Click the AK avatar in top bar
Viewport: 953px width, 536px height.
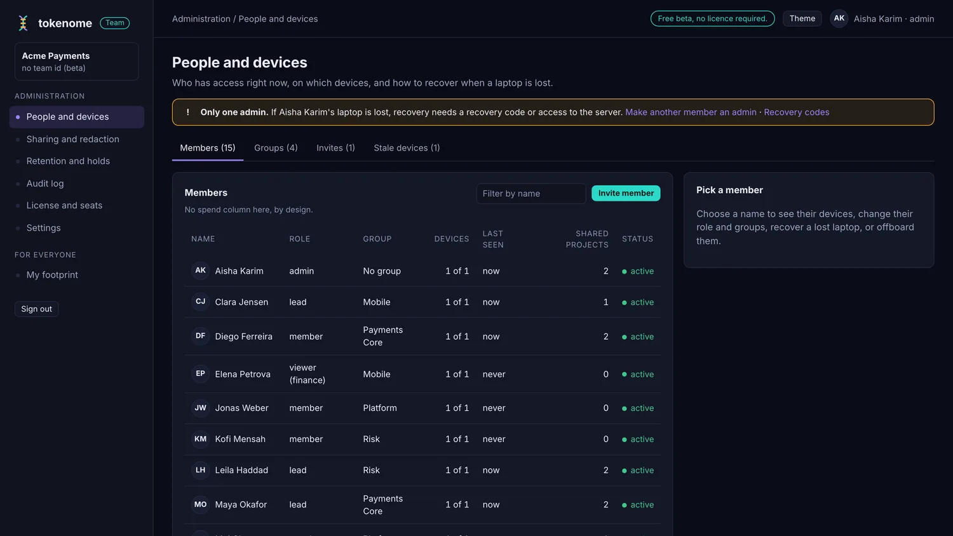coord(839,18)
